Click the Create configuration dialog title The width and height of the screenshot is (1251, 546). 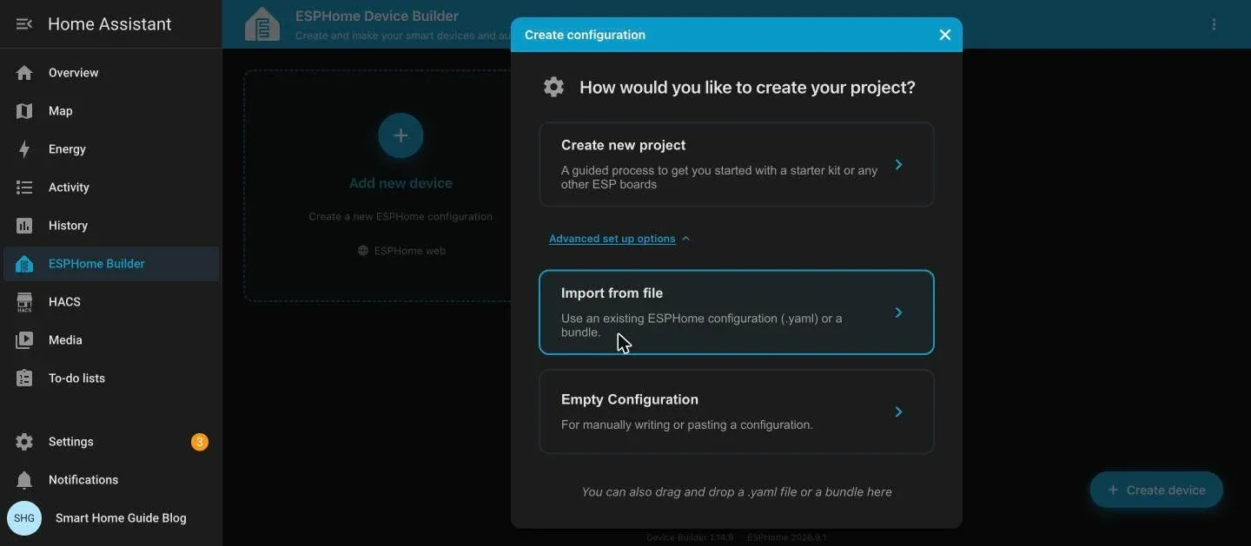click(585, 35)
